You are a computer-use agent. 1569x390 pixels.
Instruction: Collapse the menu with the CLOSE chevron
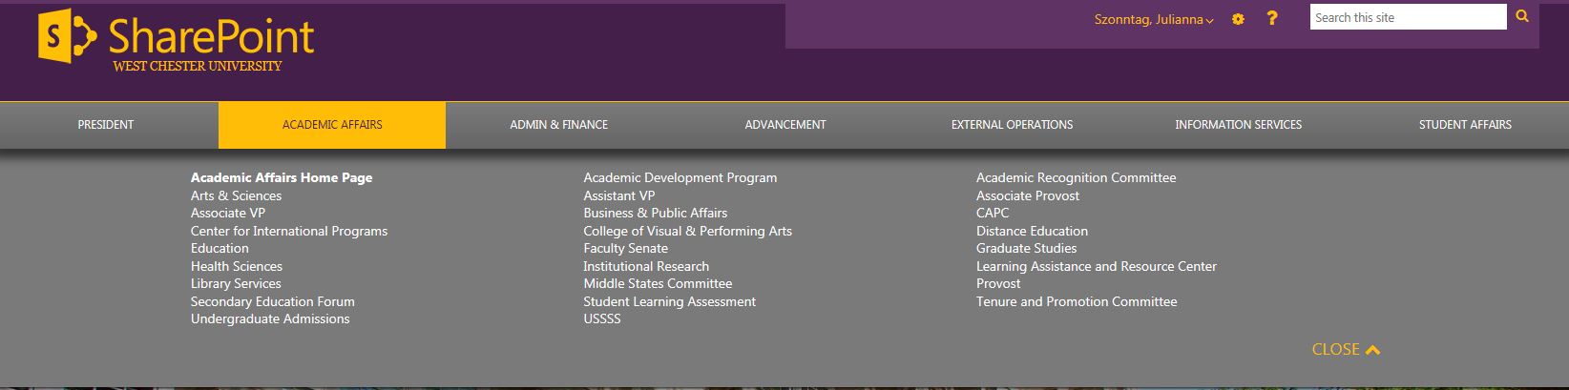pyautogui.click(x=1346, y=349)
